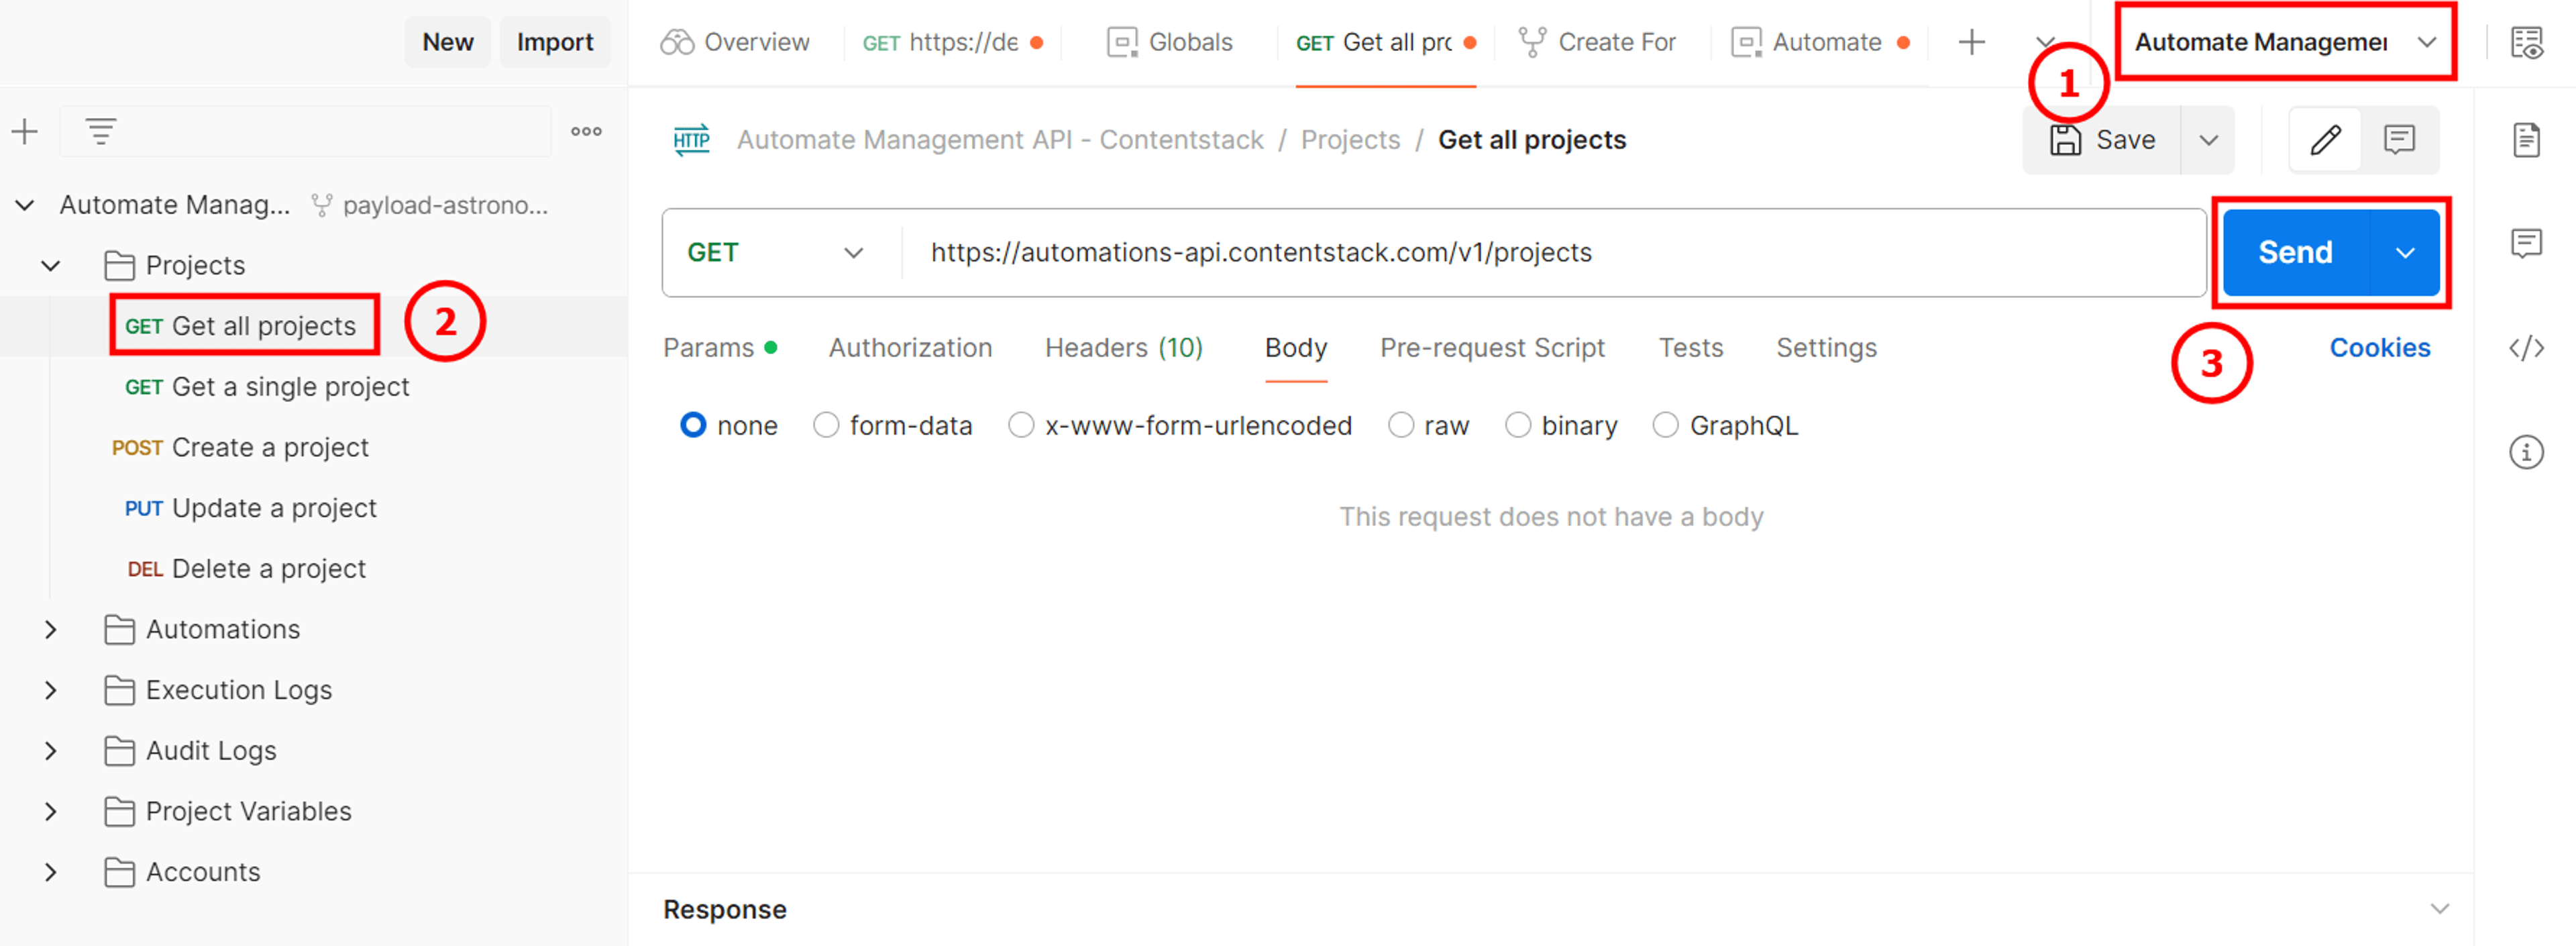Screen dimensions: 2576x946
Task: Expand the Response panel chevron
Action: [x=2440, y=908]
